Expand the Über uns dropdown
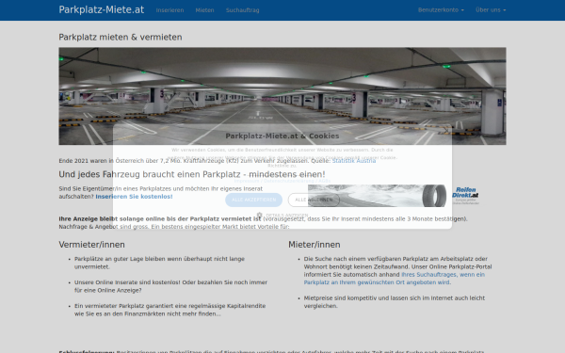Screen dimensions: 565x353 [491, 9]
